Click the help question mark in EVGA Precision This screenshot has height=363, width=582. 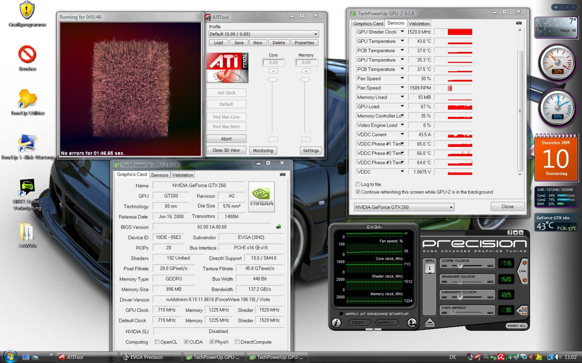pos(510,233)
